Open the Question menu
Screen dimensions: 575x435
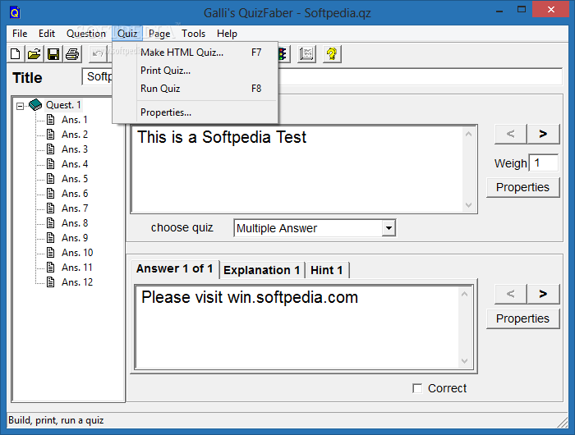pyautogui.click(x=86, y=34)
